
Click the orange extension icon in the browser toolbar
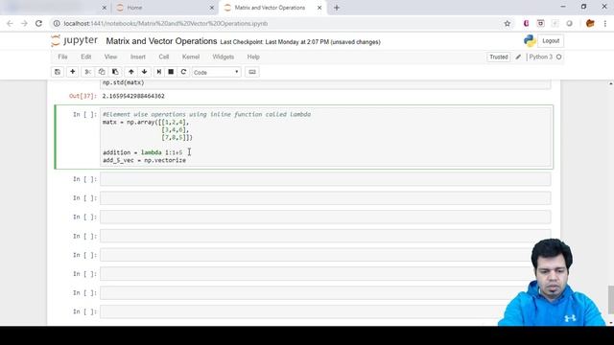coord(590,23)
